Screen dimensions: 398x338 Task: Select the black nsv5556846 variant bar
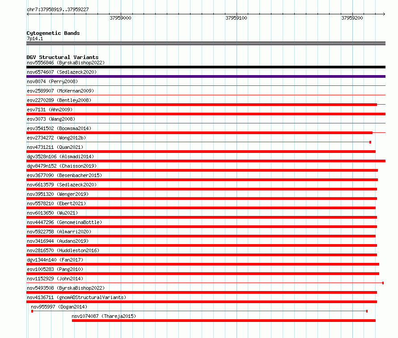click(206, 67)
